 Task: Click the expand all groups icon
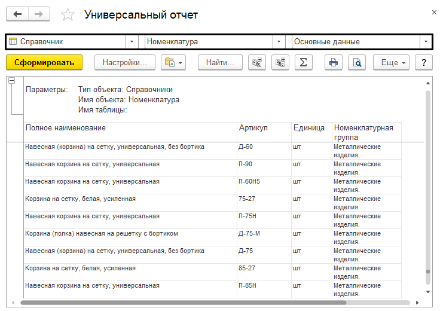point(280,62)
